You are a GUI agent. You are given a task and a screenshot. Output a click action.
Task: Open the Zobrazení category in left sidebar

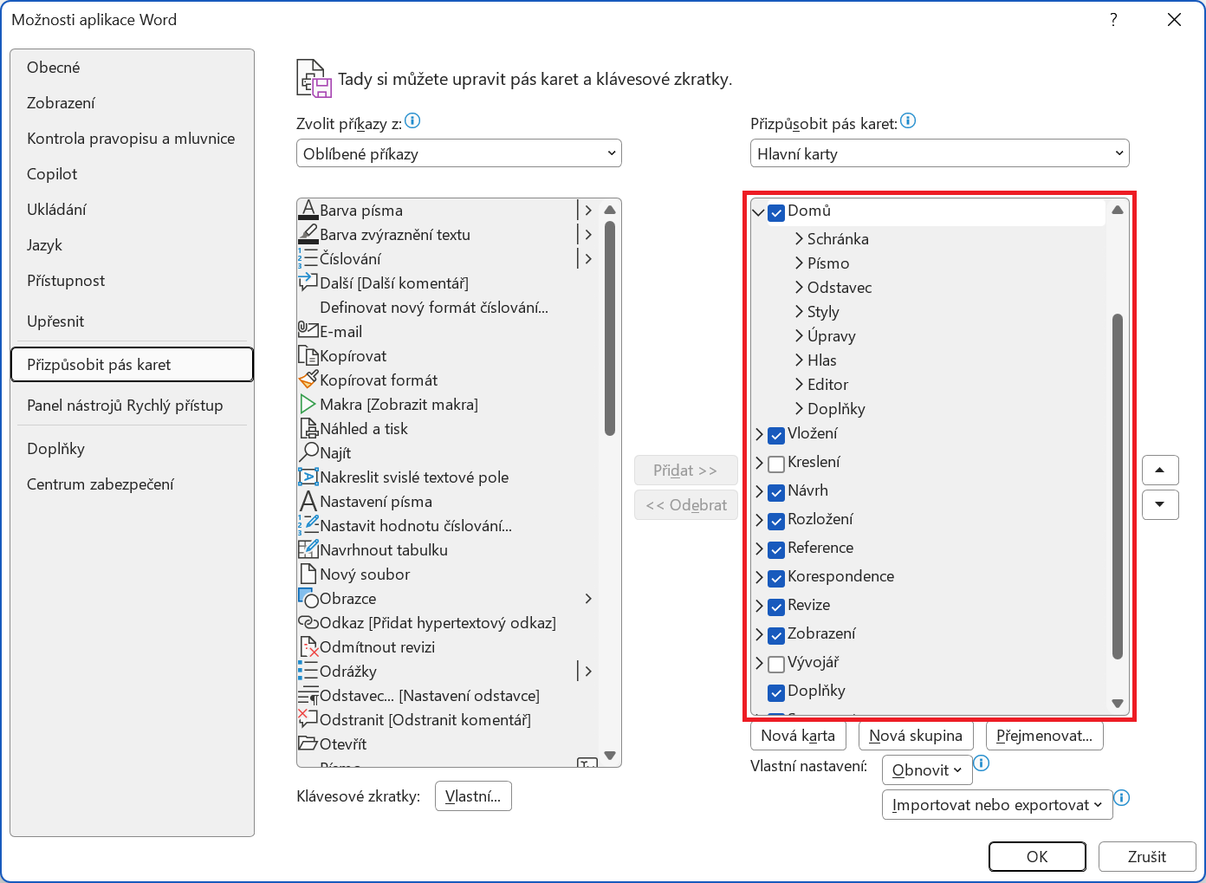(133, 103)
